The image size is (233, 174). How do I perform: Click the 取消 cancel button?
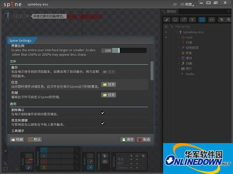pyautogui.click(x=144, y=139)
